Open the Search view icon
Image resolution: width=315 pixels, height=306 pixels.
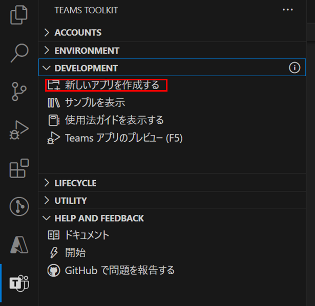coord(19,53)
